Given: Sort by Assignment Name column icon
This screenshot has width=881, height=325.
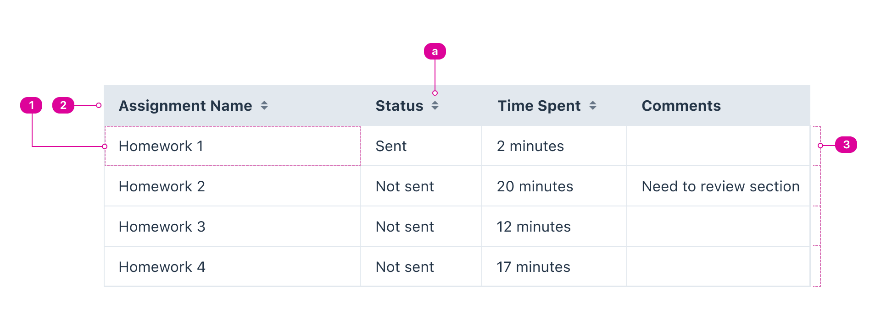Looking at the screenshot, I should [x=264, y=106].
